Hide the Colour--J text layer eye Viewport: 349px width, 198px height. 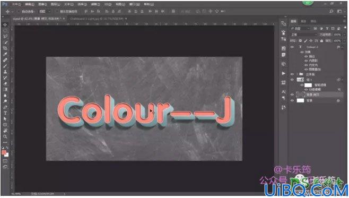click(292, 47)
